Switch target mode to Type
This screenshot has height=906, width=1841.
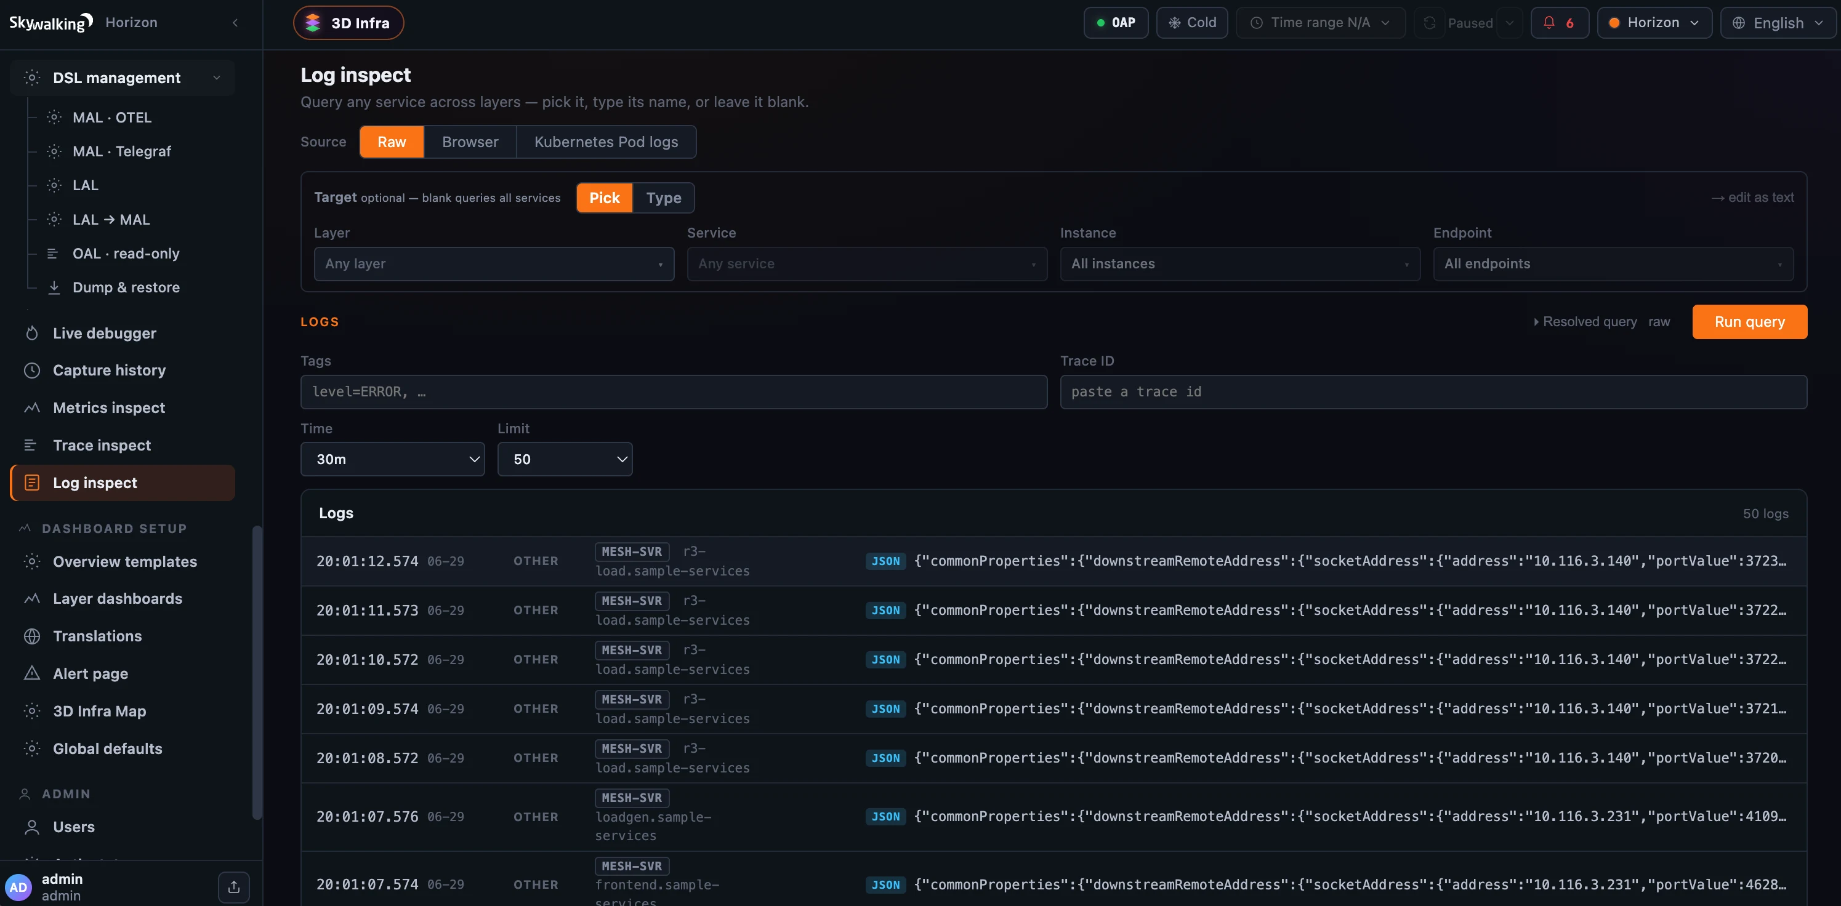tap(663, 198)
